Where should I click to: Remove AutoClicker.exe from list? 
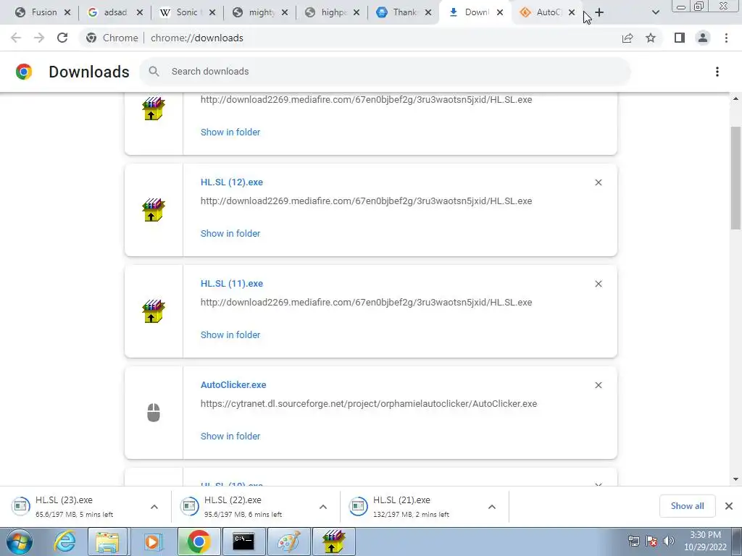tap(598, 385)
